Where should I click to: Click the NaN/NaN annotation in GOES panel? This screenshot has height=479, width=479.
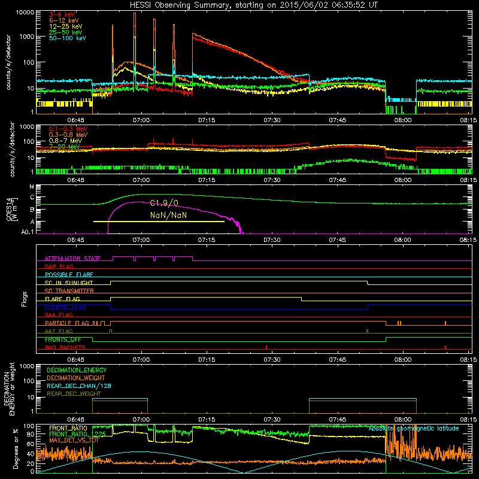(168, 216)
